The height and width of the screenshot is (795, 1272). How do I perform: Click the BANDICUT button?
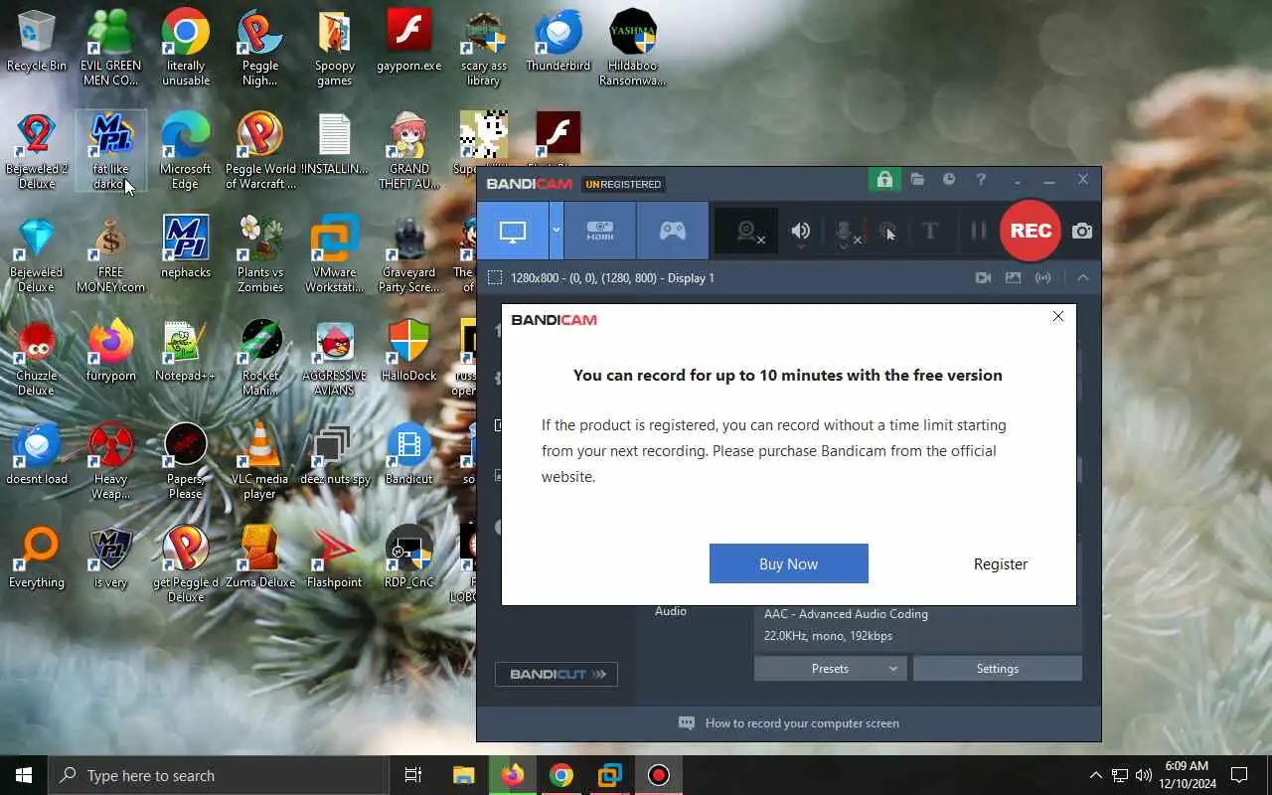[x=556, y=674]
